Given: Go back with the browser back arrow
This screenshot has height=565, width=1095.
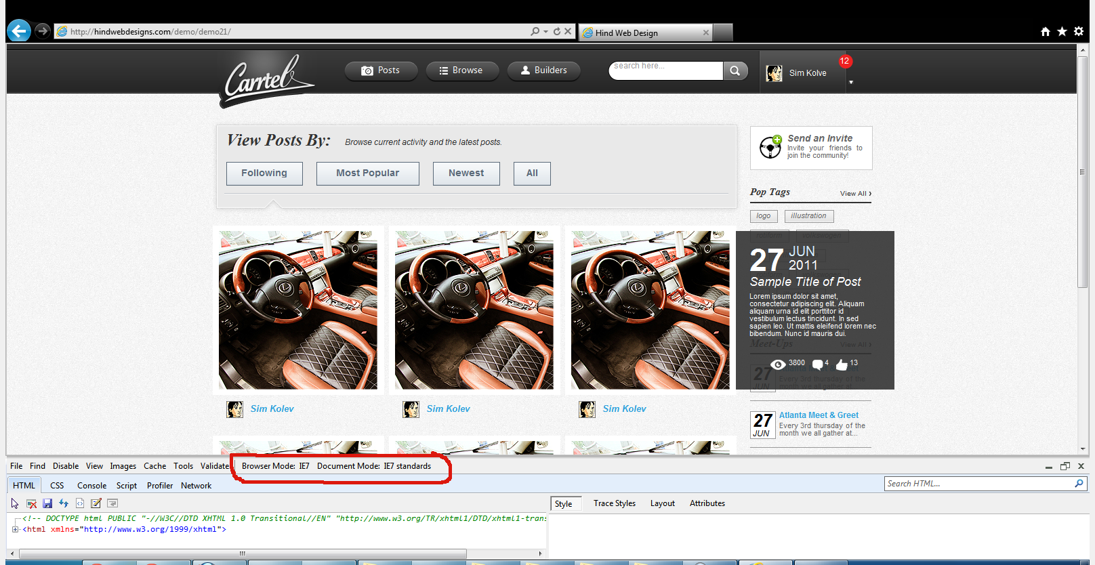Looking at the screenshot, I should (19, 30).
